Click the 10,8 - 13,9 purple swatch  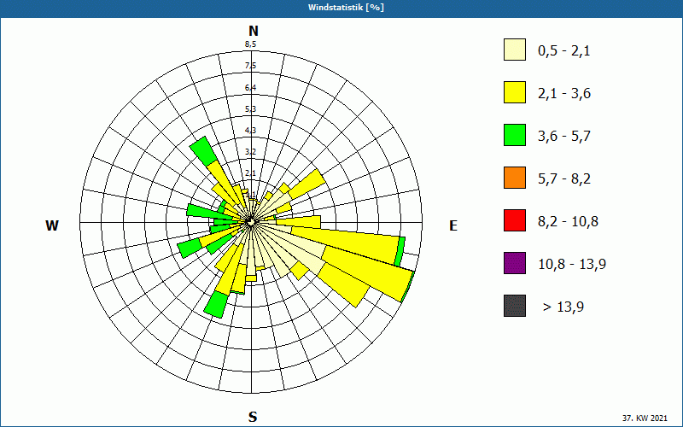(515, 263)
